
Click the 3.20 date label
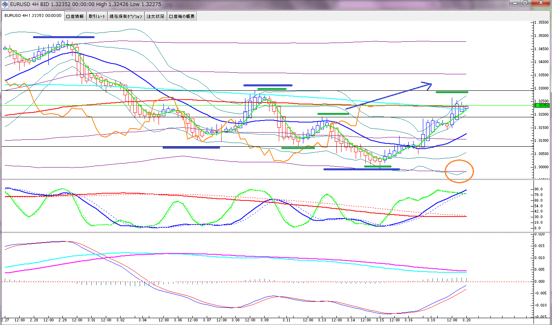tap(467, 321)
